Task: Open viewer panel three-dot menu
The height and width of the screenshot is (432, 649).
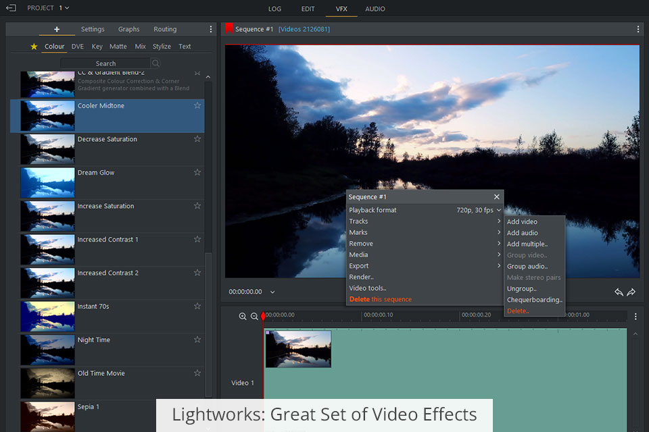Action: coord(638,29)
